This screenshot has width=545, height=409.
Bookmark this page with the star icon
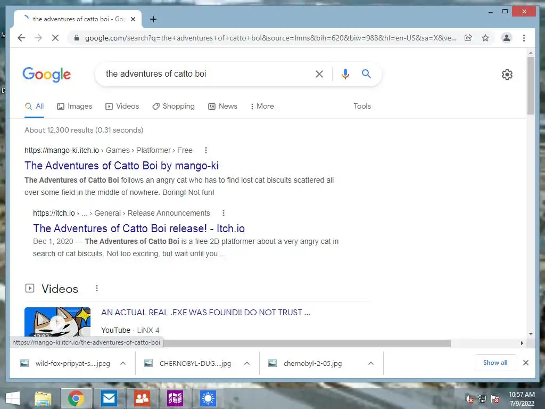pos(485,38)
